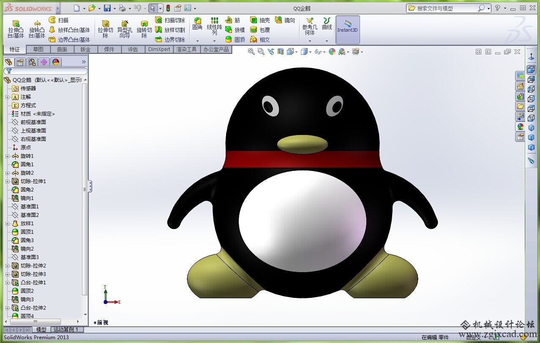Open the dropdown arrow below 圆角

(197, 41)
